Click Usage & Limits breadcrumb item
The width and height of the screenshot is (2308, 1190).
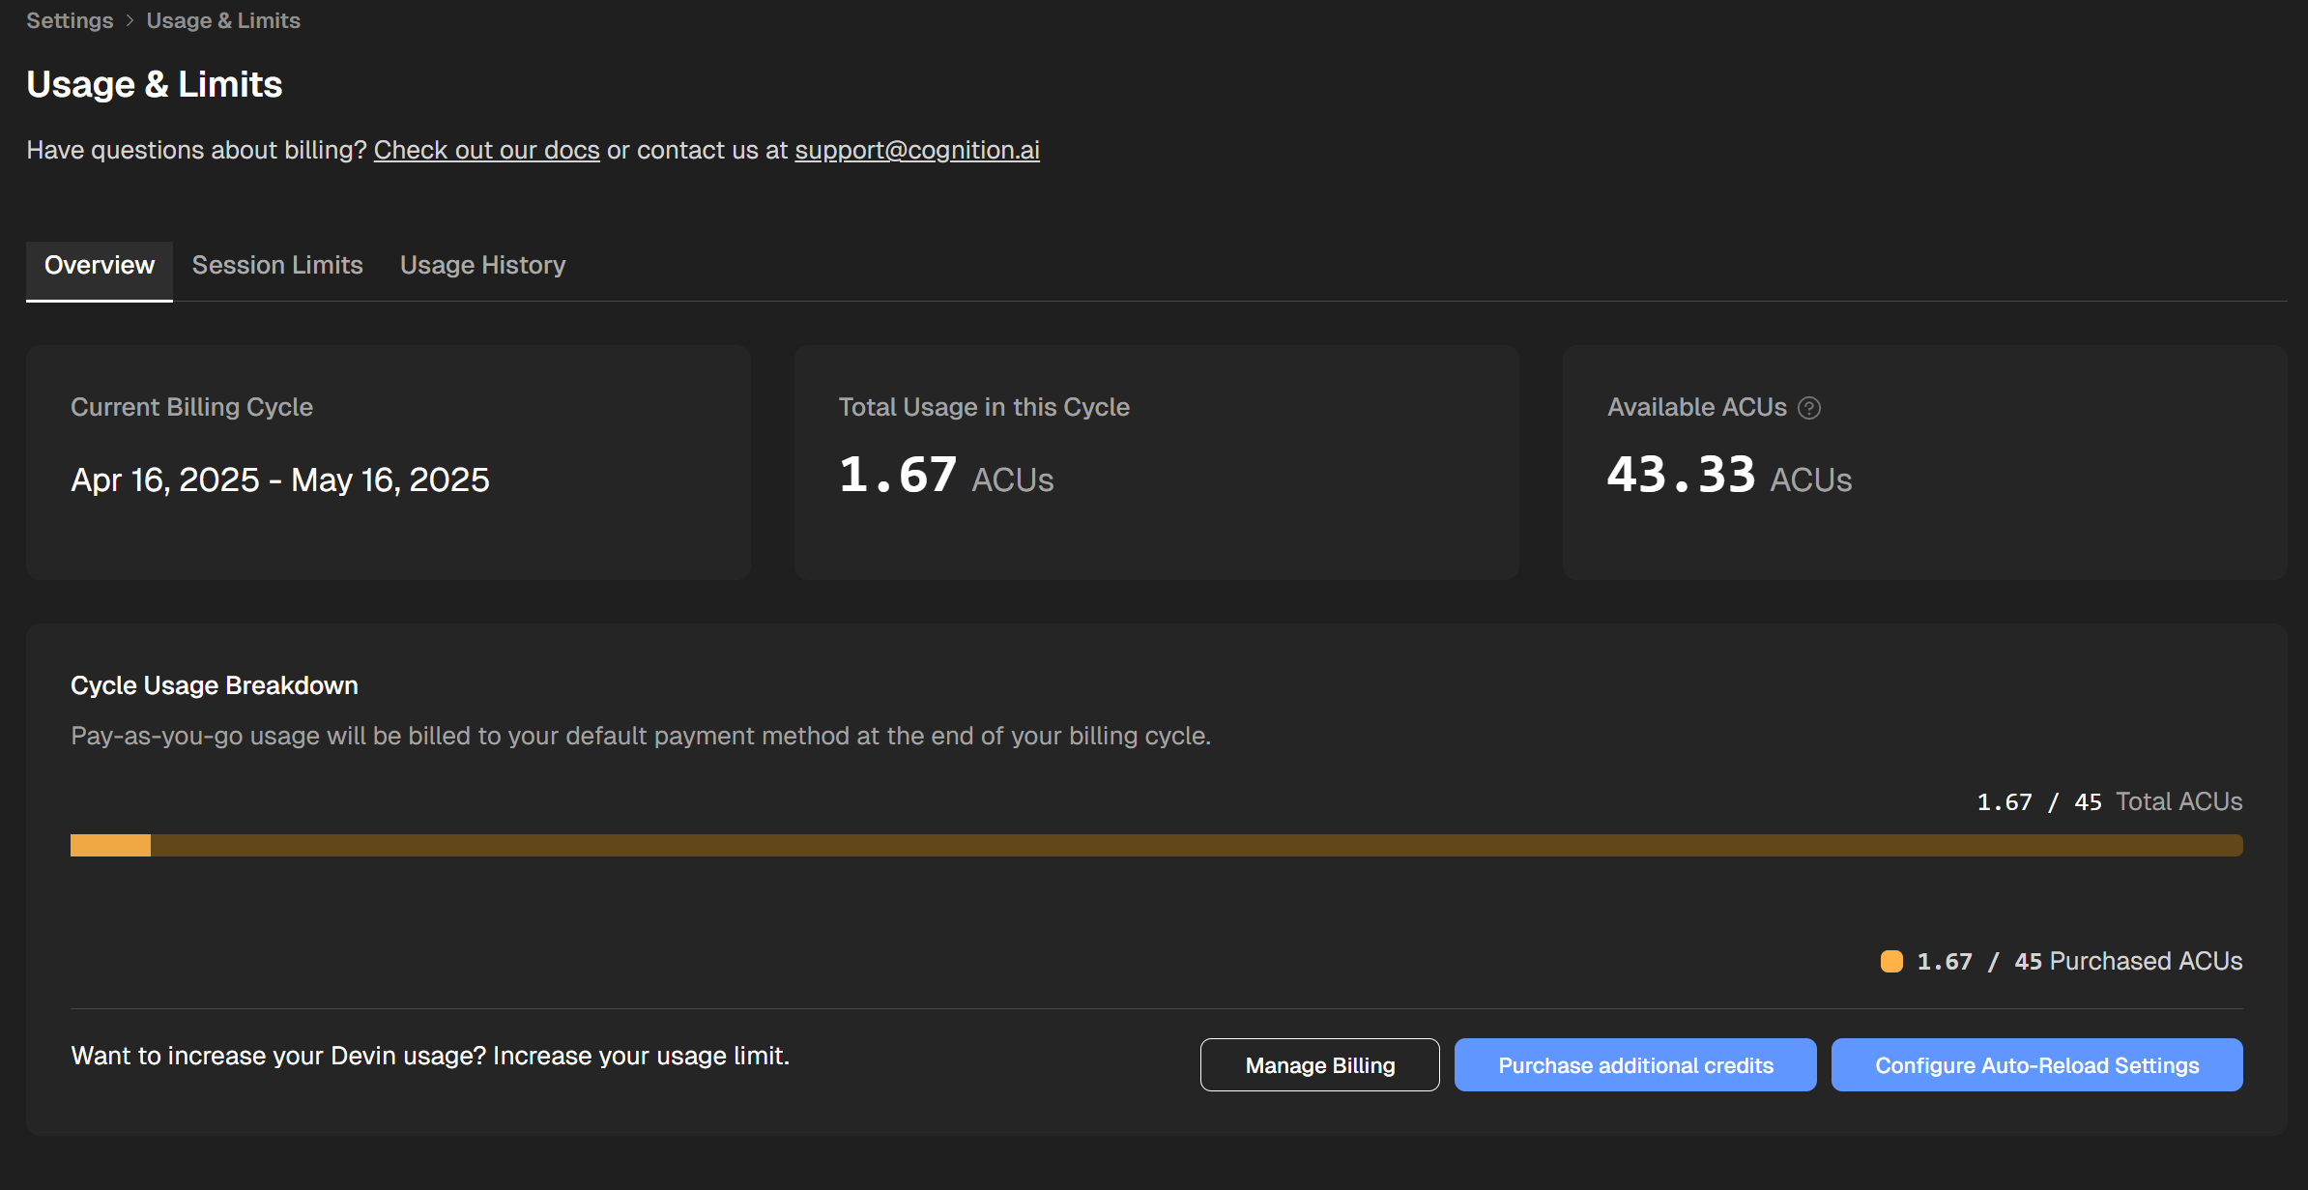223,20
